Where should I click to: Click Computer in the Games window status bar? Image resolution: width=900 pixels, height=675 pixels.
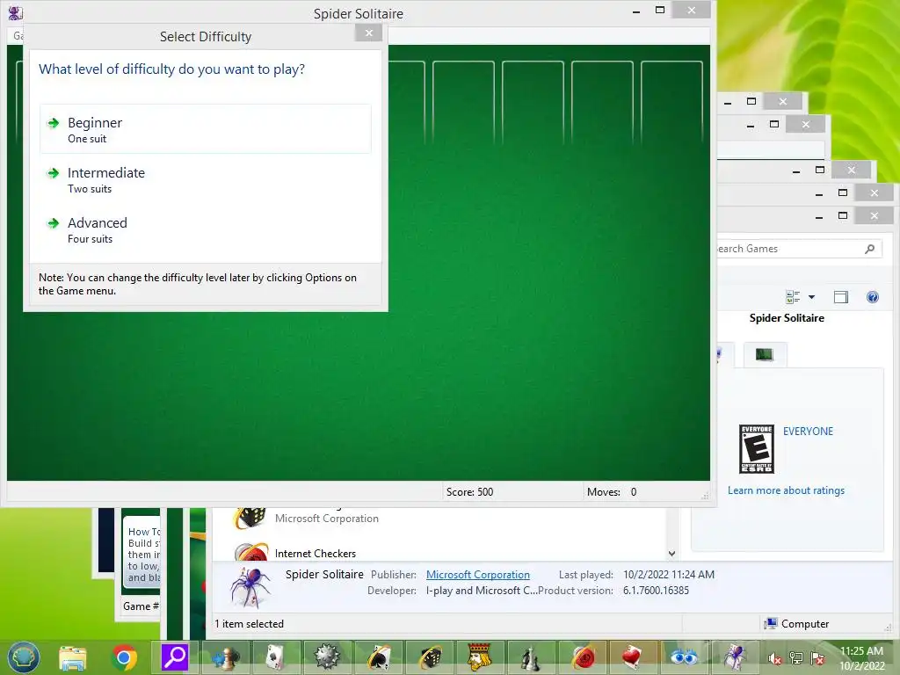(796, 623)
